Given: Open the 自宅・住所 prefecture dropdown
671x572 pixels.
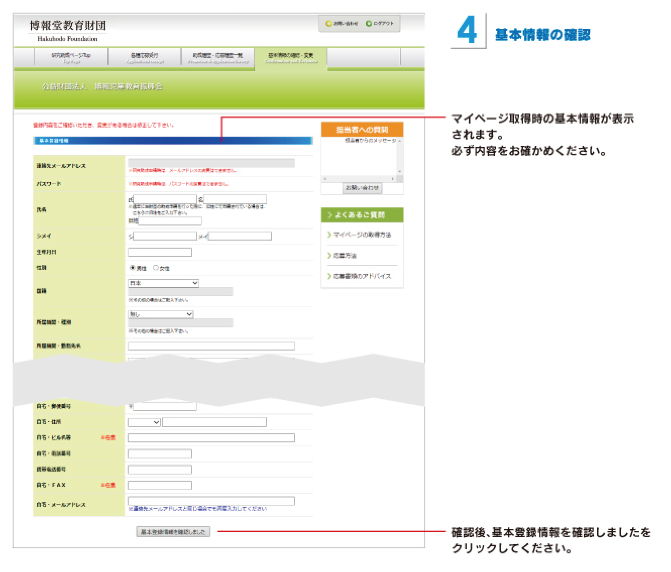Looking at the screenshot, I should (144, 423).
